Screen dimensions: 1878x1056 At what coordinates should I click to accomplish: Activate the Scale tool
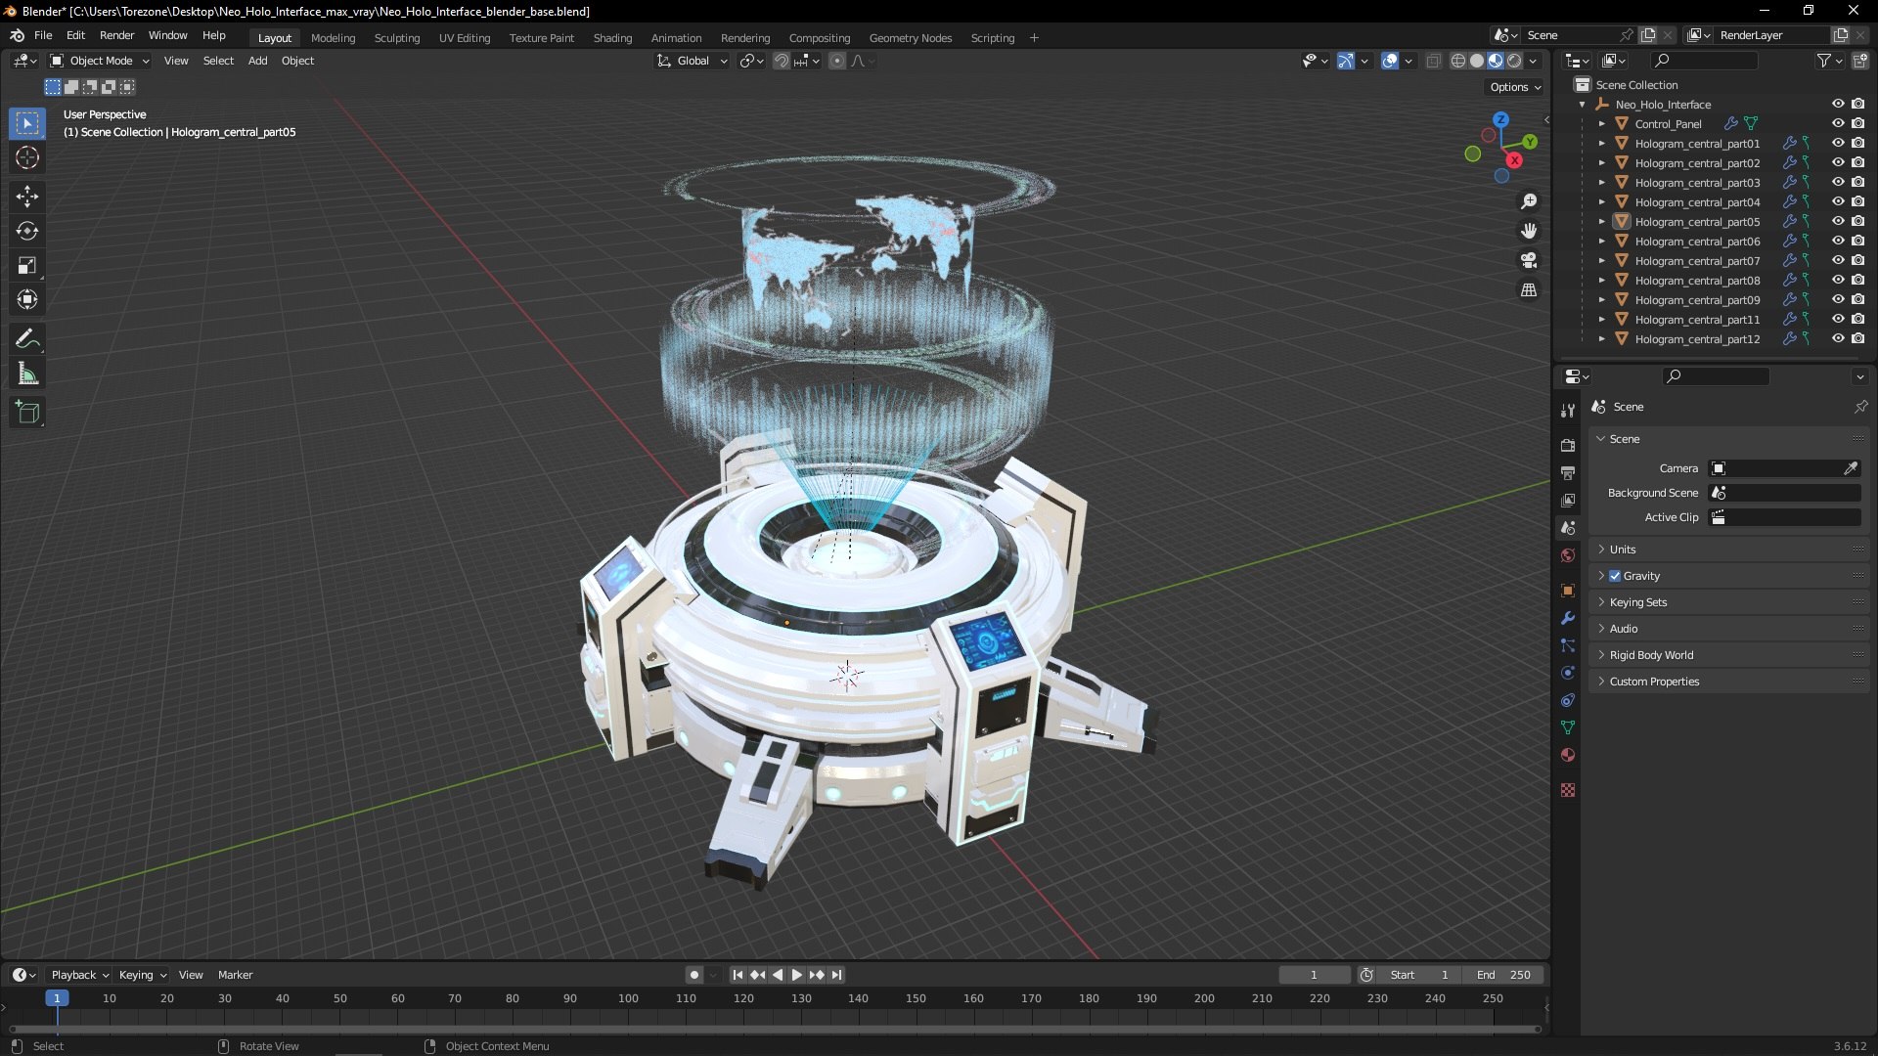(27, 265)
